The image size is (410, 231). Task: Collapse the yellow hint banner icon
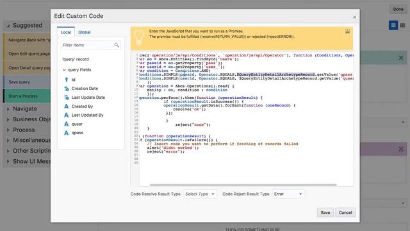point(347,31)
